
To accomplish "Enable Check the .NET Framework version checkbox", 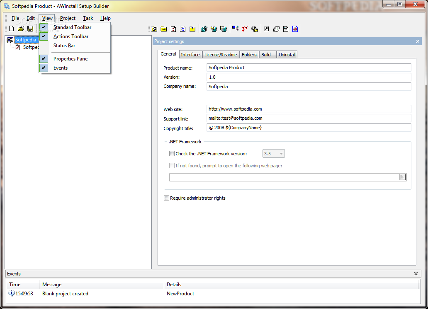I will click(172, 154).
